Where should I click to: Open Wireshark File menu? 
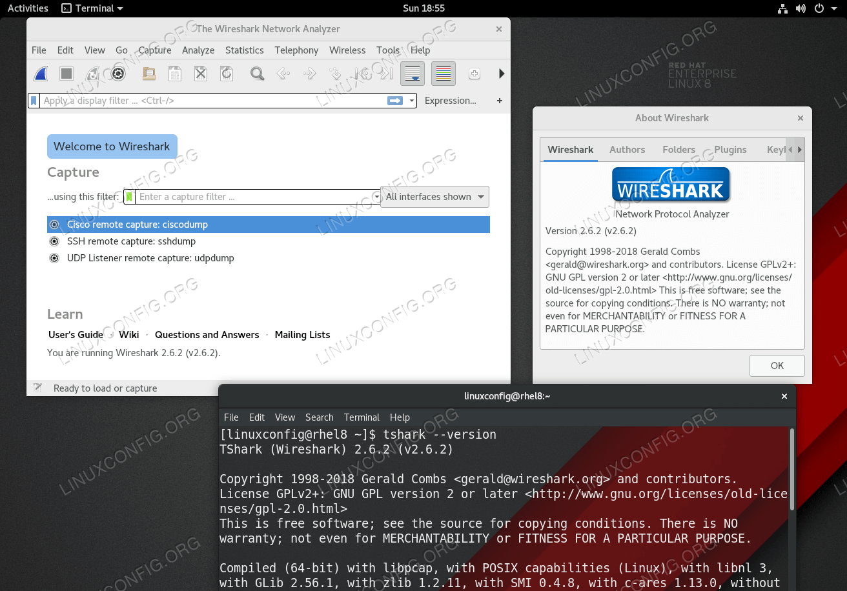tap(39, 50)
